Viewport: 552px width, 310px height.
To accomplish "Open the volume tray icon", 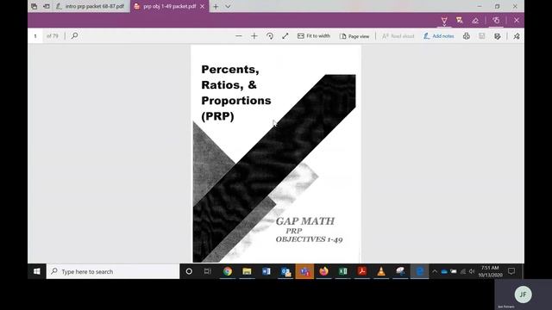I will [472, 271].
